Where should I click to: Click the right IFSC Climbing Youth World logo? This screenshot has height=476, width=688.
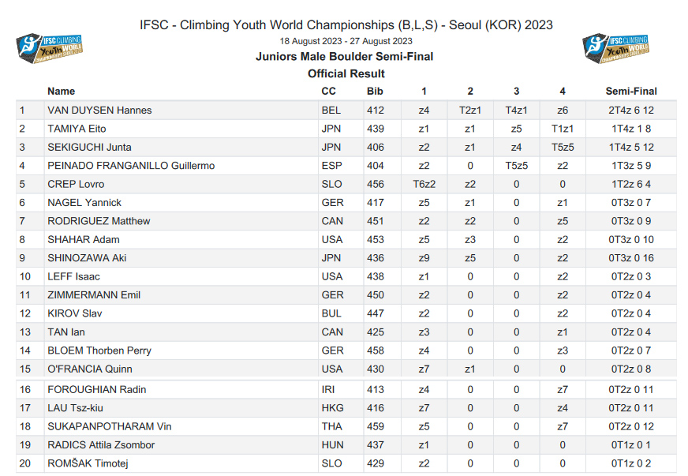coord(616,49)
